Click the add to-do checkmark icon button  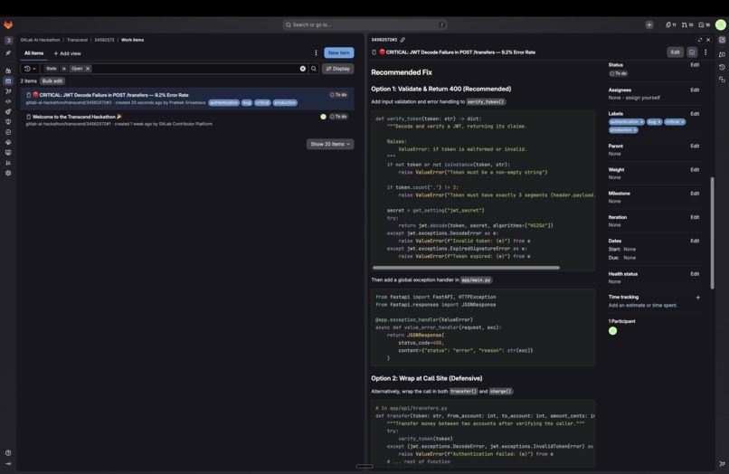tap(692, 52)
